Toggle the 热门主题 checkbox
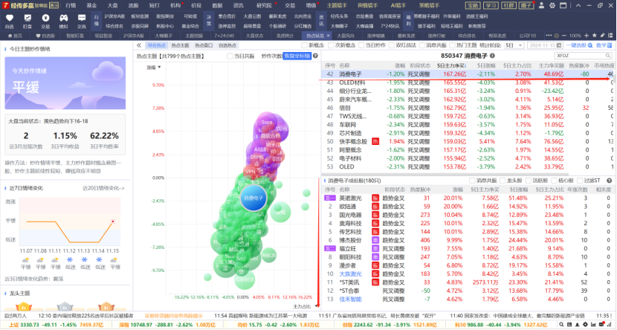This screenshot has width=617, height=330. 452,45
